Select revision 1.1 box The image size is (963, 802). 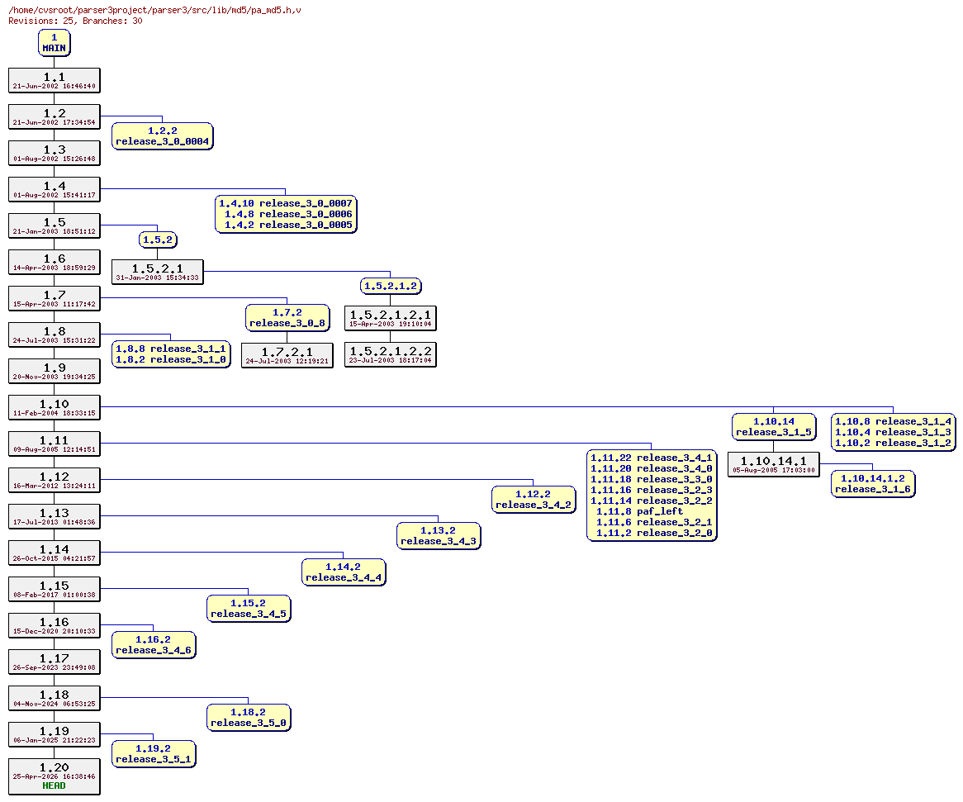(54, 80)
